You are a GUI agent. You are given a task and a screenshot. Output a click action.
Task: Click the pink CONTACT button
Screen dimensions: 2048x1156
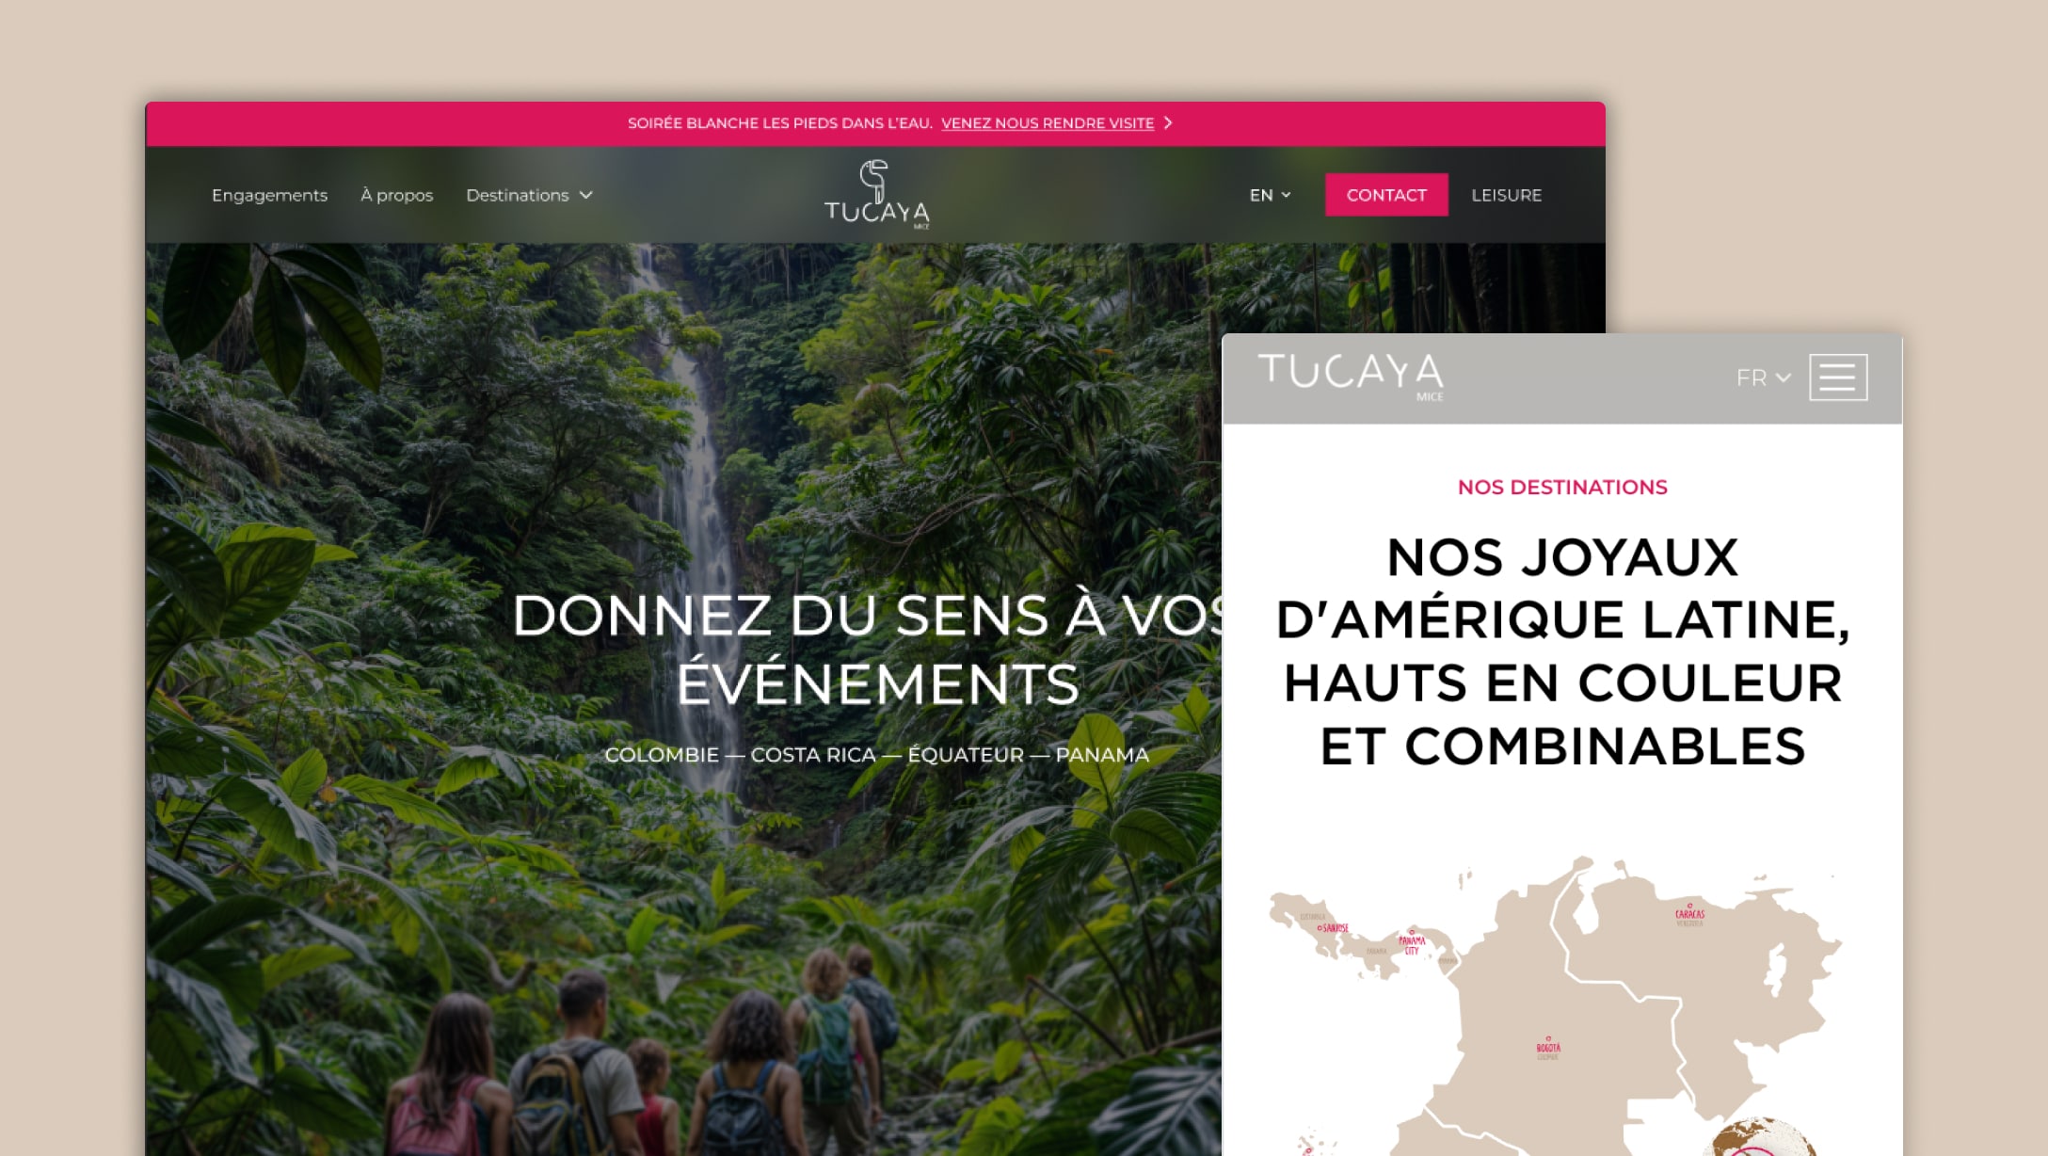click(x=1386, y=195)
